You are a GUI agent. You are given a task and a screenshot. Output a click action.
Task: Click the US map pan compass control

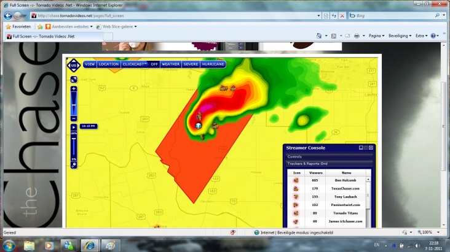click(x=74, y=66)
